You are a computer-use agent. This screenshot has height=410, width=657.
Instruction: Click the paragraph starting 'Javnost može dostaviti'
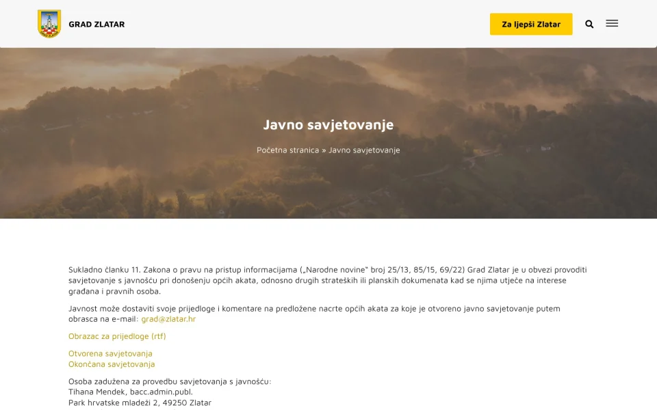click(x=314, y=314)
